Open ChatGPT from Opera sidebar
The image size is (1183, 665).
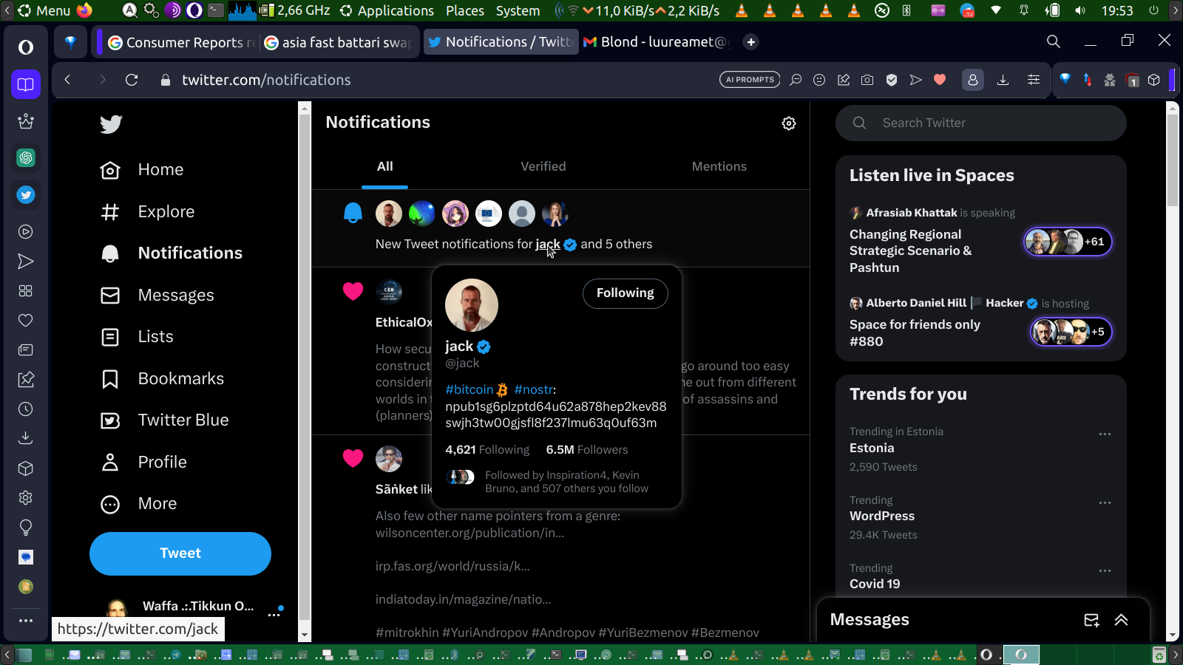pyautogui.click(x=26, y=157)
